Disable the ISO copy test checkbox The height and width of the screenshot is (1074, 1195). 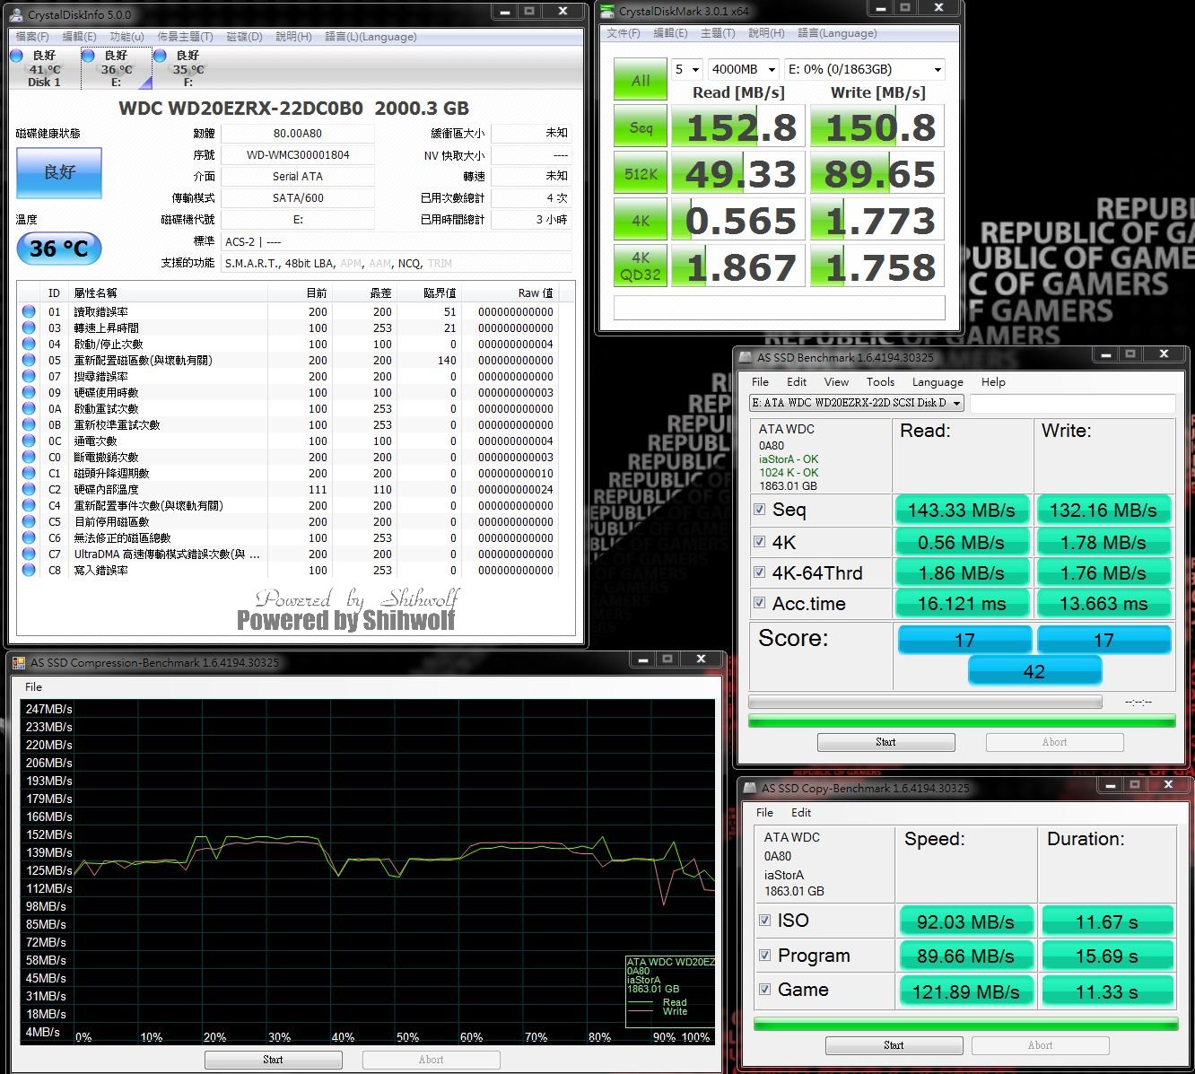coord(765,921)
